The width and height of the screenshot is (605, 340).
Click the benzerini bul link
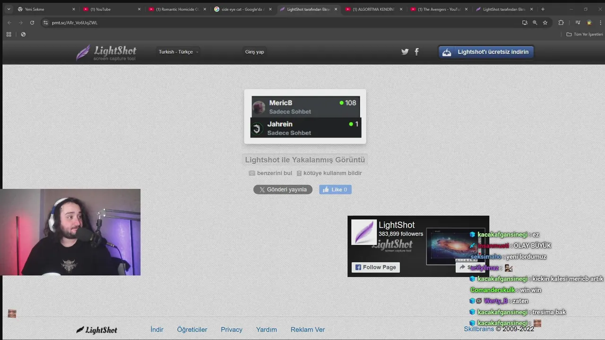pyautogui.click(x=270, y=173)
